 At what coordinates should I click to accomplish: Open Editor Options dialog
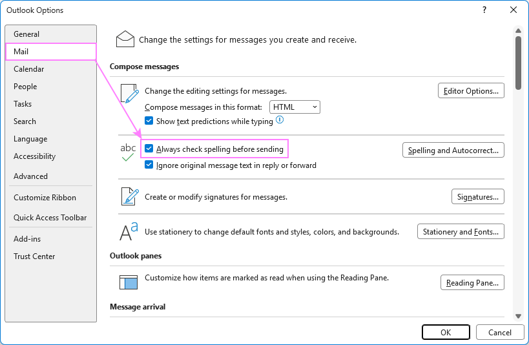(x=471, y=91)
